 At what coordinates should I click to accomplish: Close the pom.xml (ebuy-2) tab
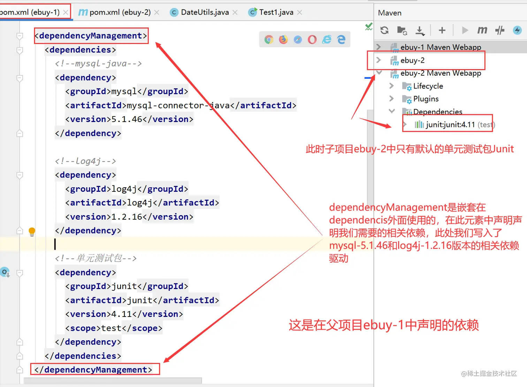[156, 12]
